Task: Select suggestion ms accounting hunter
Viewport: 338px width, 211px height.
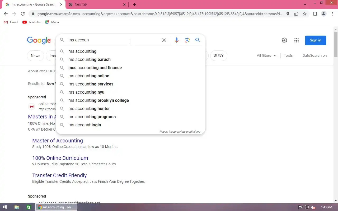Action: pyautogui.click(x=131, y=109)
